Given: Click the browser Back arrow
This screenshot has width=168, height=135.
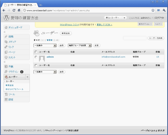Looking at the screenshot, I should click(4, 10).
